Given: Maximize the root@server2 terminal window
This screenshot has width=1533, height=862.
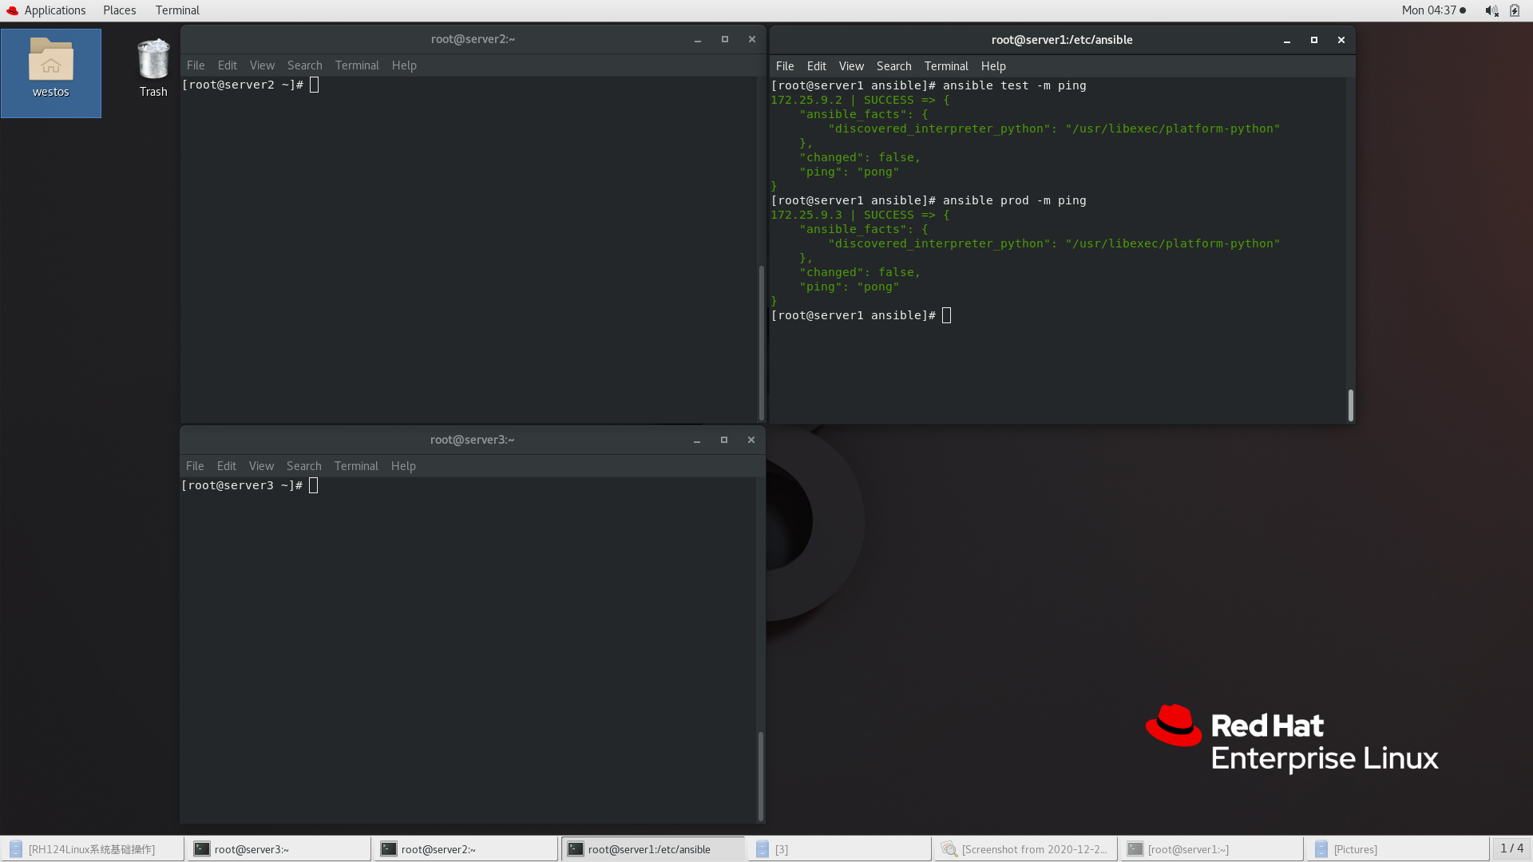Looking at the screenshot, I should [724, 39].
